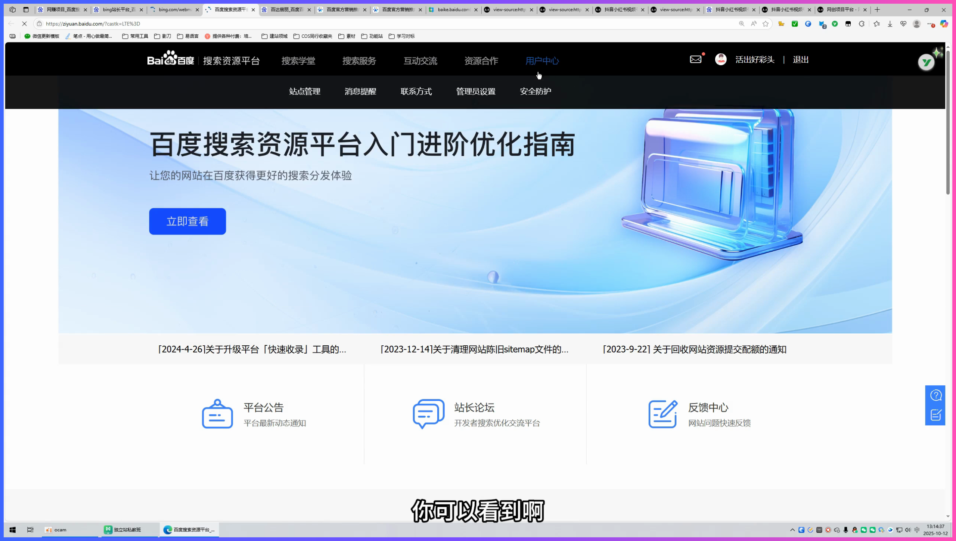Open the 2023-12-14 sitemap announcement
This screenshot has height=541, width=956.
(x=474, y=349)
